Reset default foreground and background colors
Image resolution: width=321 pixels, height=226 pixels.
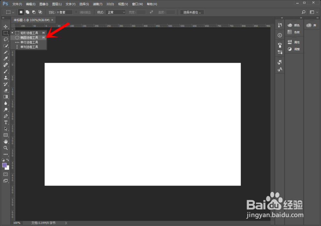point(3,160)
